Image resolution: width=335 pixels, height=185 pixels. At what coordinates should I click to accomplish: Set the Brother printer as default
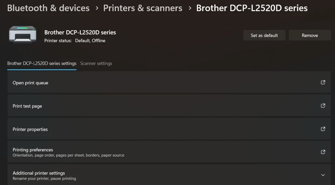tap(264, 35)
